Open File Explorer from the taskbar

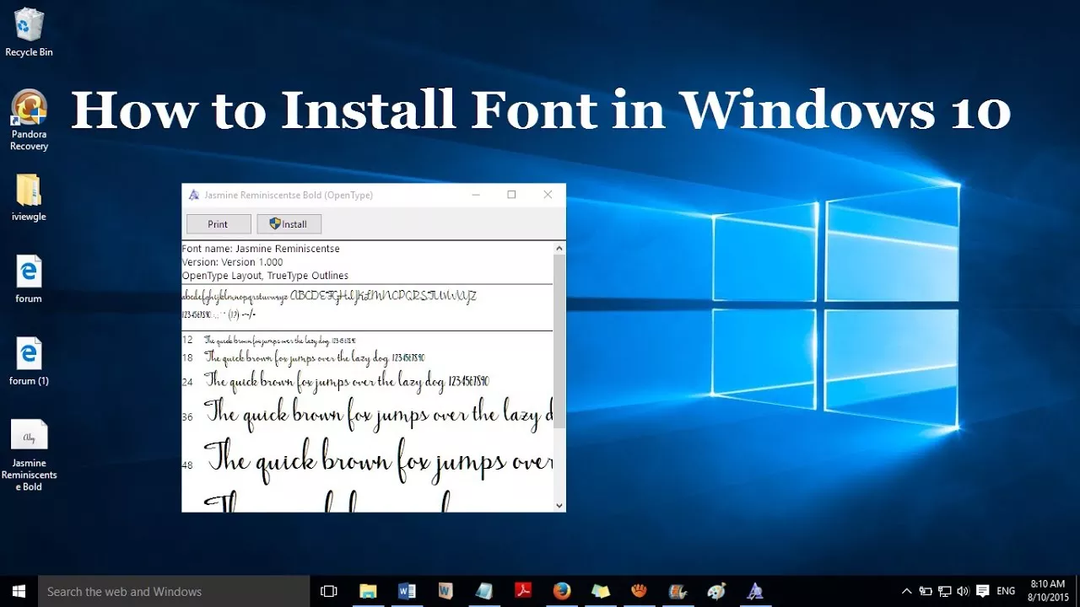coord(368,591)
